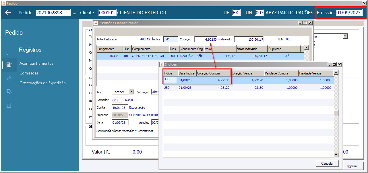Go back with the left arrow icon

click(8, 13)
